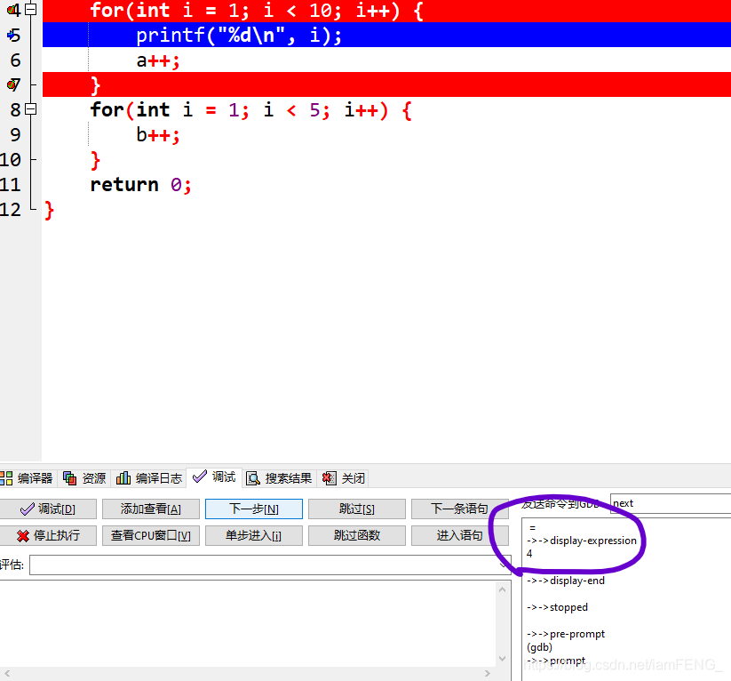Click the '(gdb)' line in output

(x=539, y=647)
